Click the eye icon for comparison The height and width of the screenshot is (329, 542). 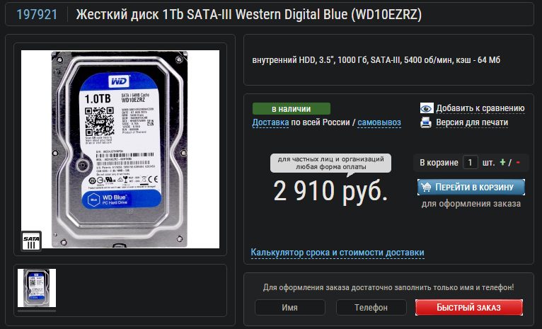pyautogui.click(x=427, y=108)
